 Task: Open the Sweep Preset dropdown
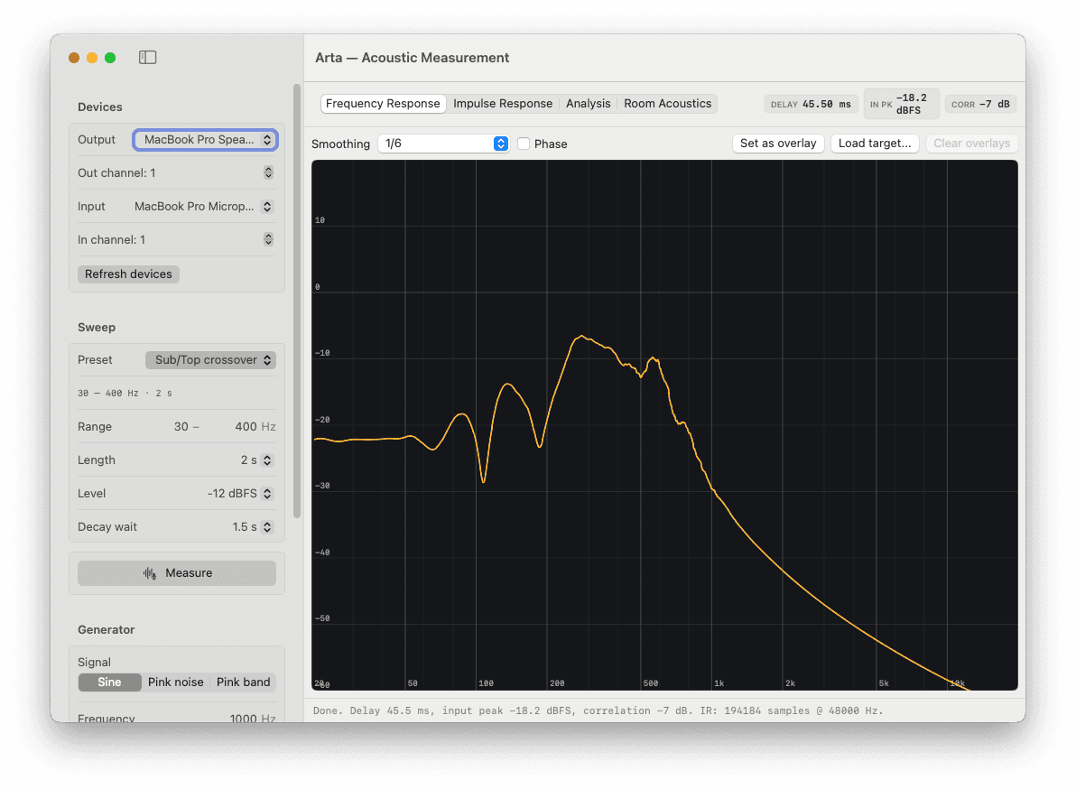[x=210, y=360]
